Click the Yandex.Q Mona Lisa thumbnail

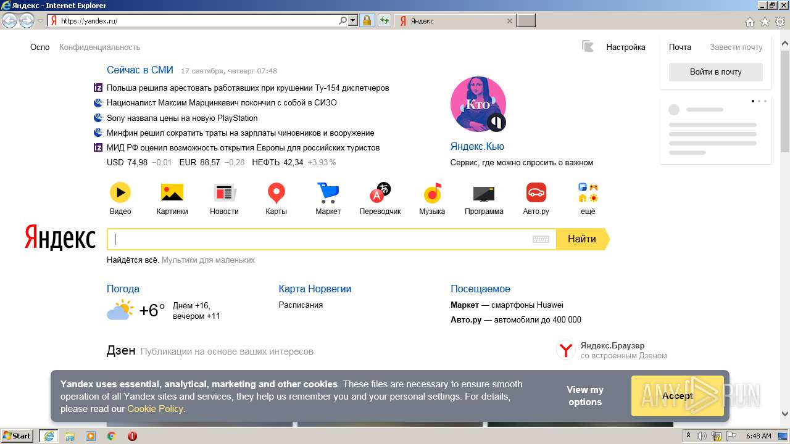click(x=478, y=105)
